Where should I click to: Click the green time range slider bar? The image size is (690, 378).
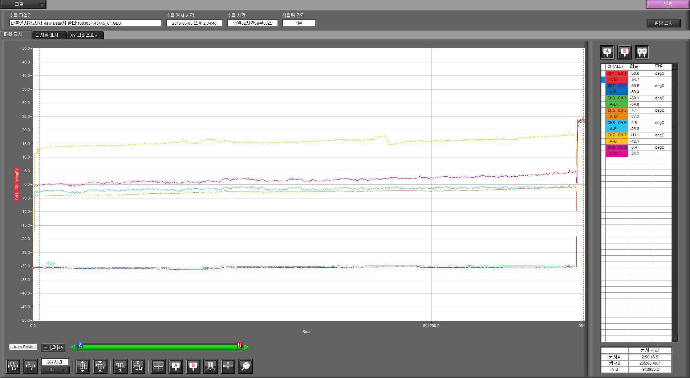click(x=160, y=347)
